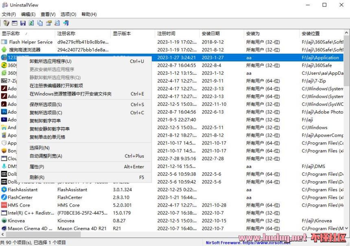The image size is (350, 246).
Task: Click the Kinovea row icon
Action: 4,221
